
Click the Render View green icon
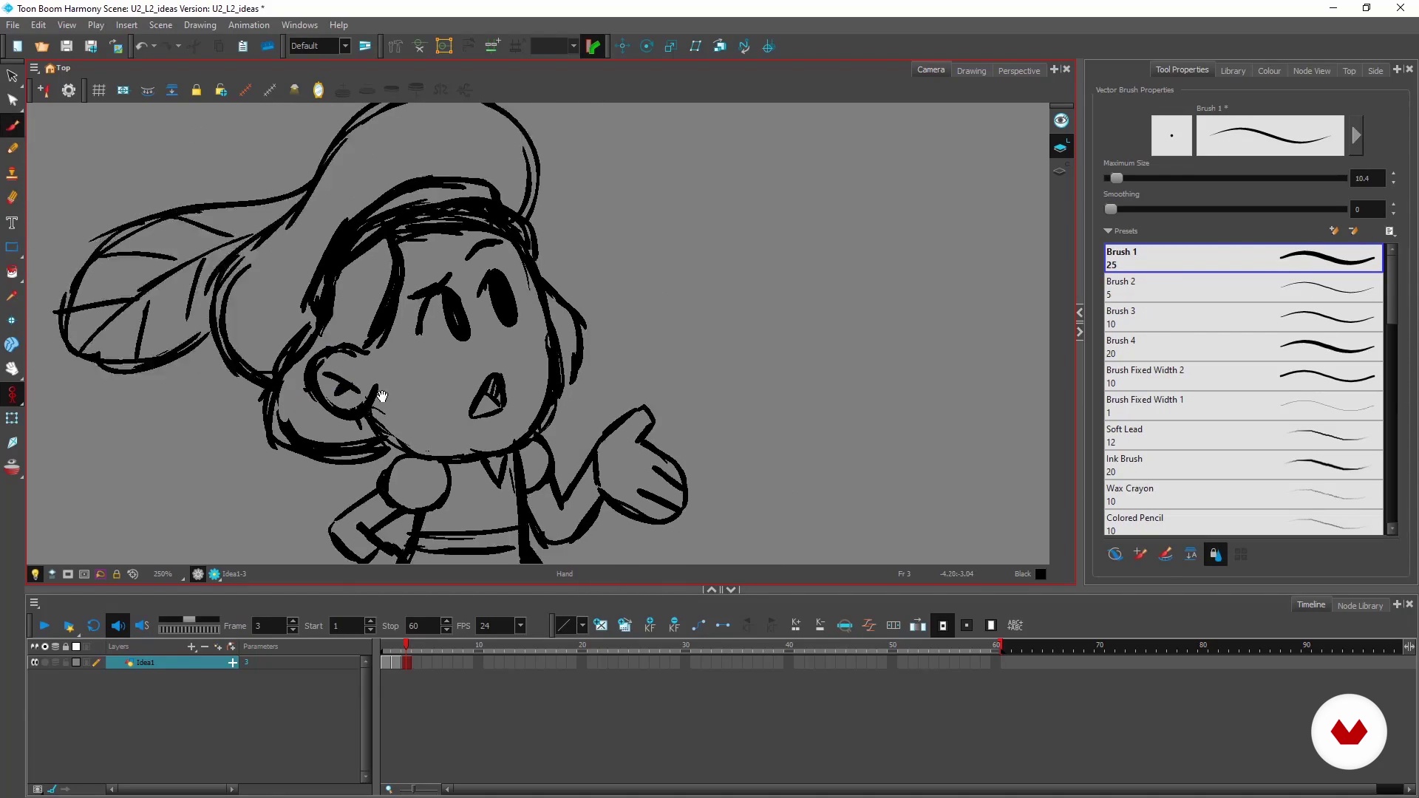[x=593, y=46]
